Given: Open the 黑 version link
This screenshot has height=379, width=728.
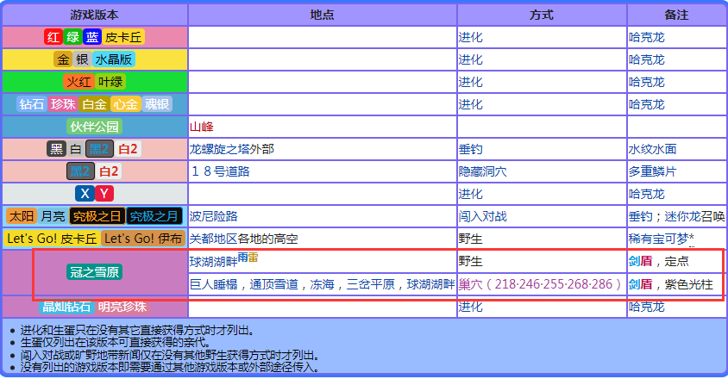Looking at the screenshot, I should click(x=57, y=149).
